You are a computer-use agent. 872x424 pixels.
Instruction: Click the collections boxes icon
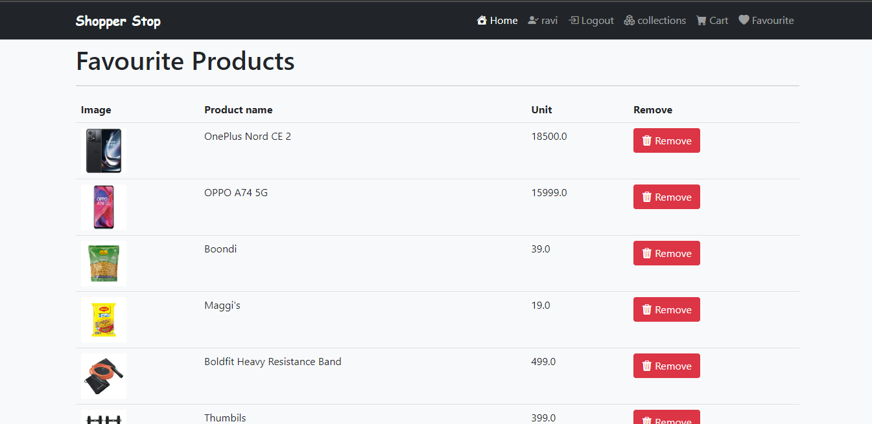[x=629, y=20]
